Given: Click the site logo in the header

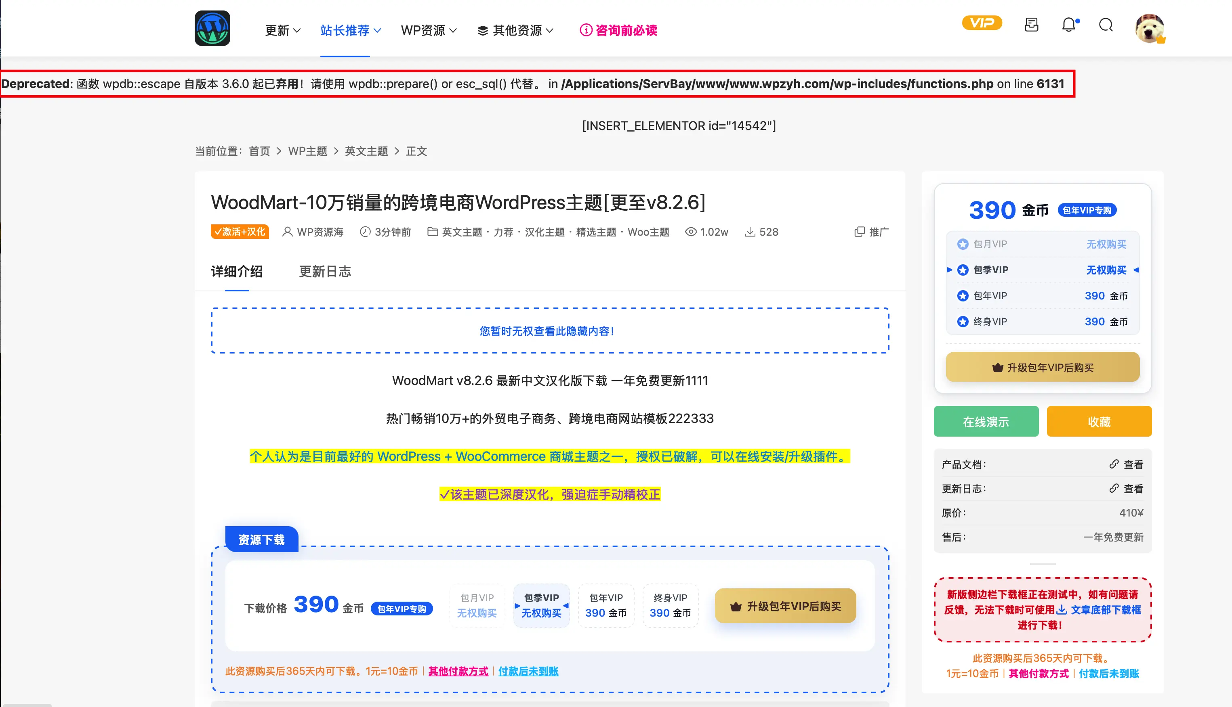Looking at the screenshot, I should tap(212, 28).
